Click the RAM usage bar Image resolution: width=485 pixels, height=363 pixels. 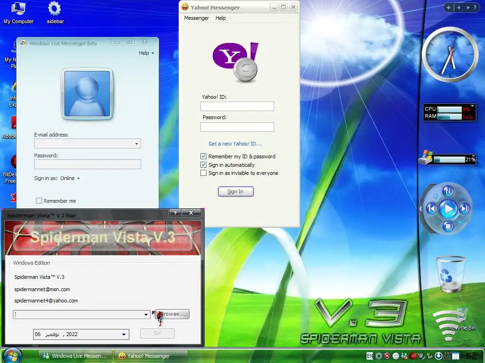pyautogui.click(x=449, y=116)
